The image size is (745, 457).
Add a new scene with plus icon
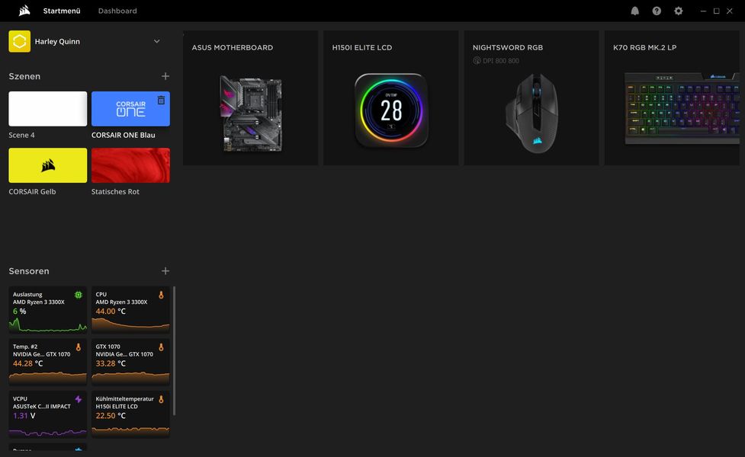pos(165,76)
